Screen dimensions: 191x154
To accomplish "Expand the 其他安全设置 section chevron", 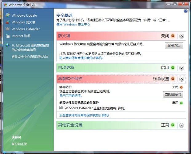I will [181, 125].
